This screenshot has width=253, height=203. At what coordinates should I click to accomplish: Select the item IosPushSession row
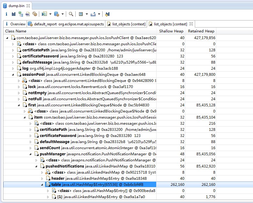(110, 117)
